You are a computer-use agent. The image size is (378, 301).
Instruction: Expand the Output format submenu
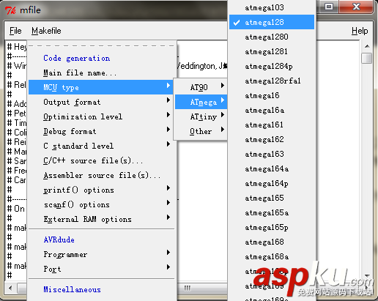tap(102, 102)
